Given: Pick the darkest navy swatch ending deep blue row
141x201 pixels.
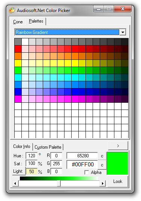Looking at the screenshot, I should 125,92.
